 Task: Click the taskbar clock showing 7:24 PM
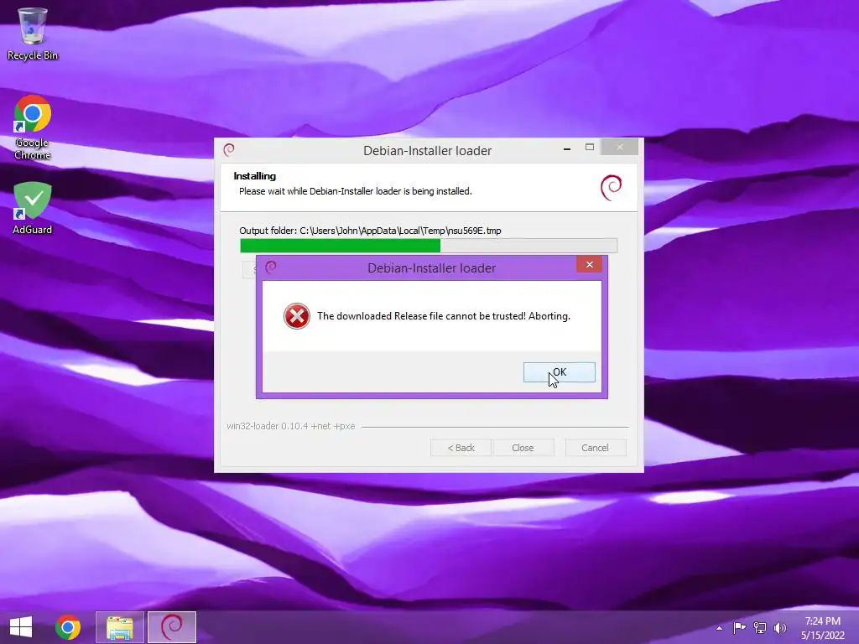point(823,628)
